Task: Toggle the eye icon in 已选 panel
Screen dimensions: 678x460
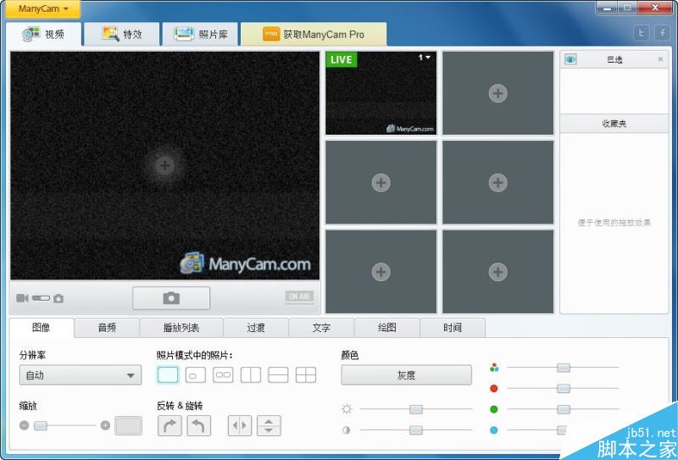Action: (570, 59)
